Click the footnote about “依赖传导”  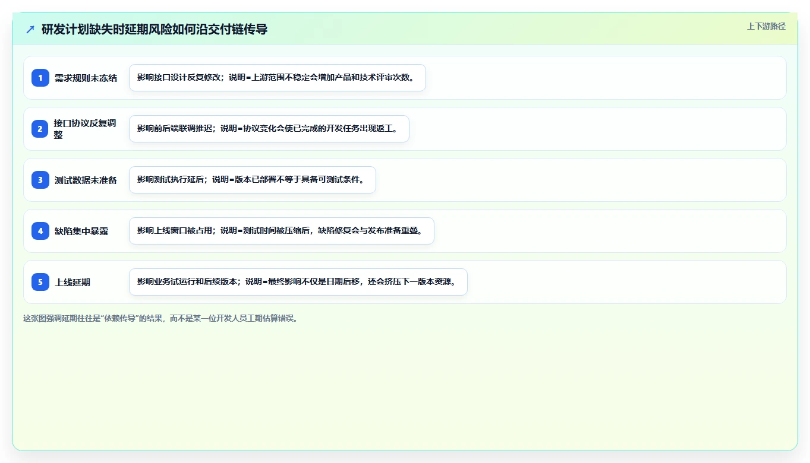pos(160,318)
